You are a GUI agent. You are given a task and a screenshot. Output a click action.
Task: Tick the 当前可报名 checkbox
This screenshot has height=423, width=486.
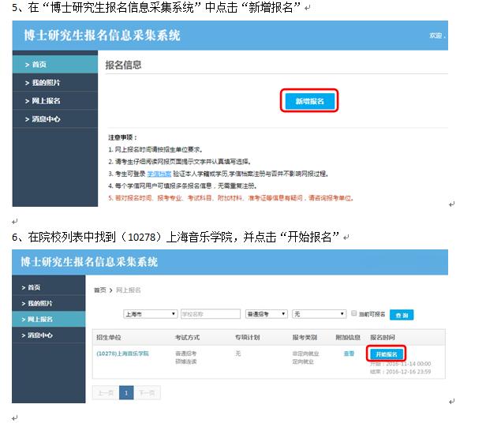point(354,313)
